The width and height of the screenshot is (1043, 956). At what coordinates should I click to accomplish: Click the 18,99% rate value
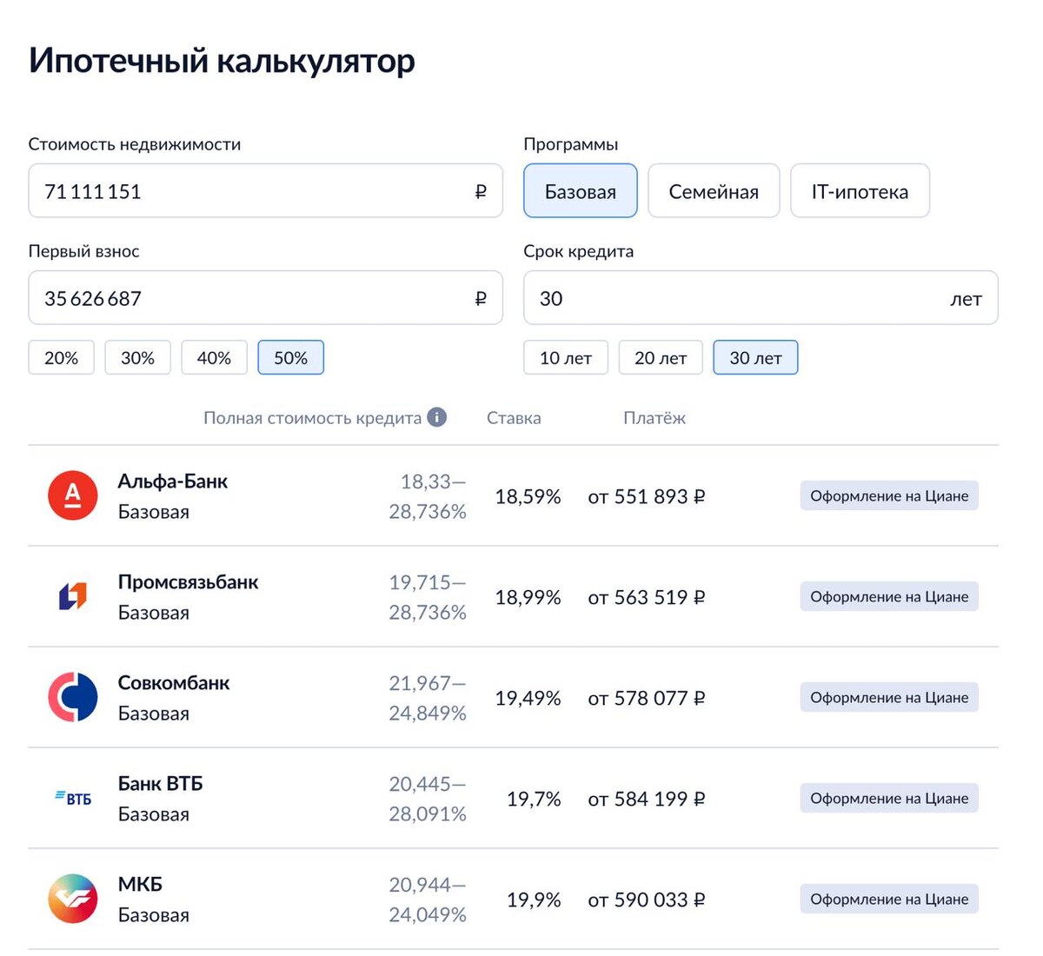(528, 597)
